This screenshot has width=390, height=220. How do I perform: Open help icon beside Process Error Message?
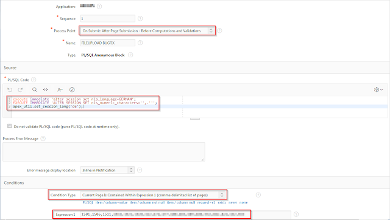pyautogui.click(x=43, y=138)
